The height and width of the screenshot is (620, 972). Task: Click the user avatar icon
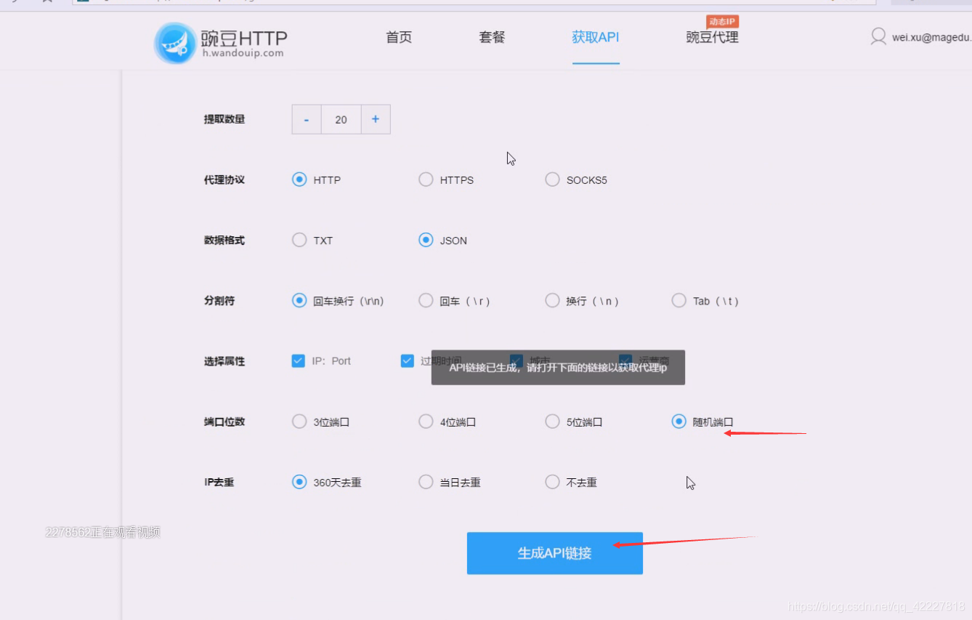[x=878, y=37]
